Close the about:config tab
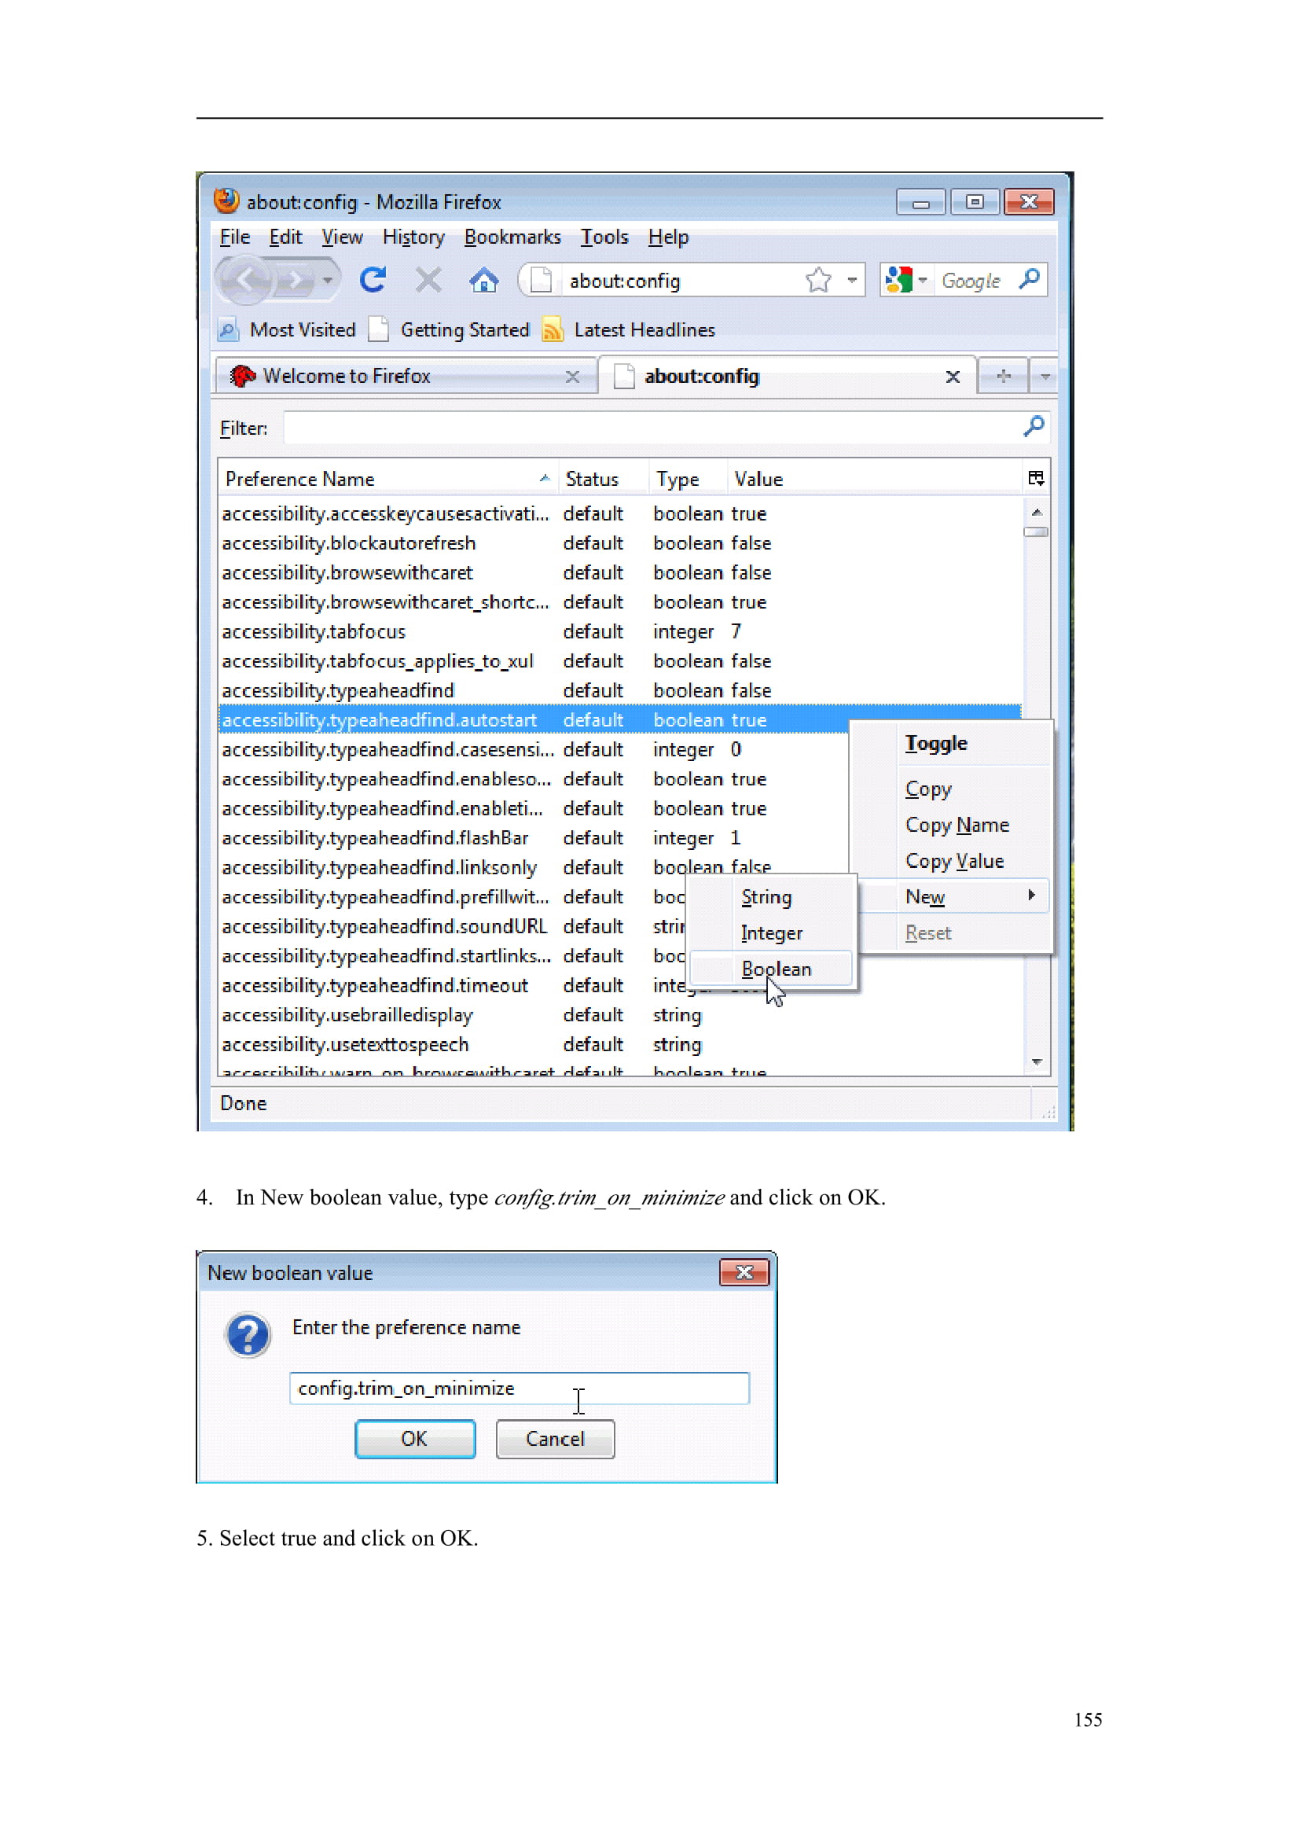Viewport: 1300px width, 1839px height. coord(952,377)
